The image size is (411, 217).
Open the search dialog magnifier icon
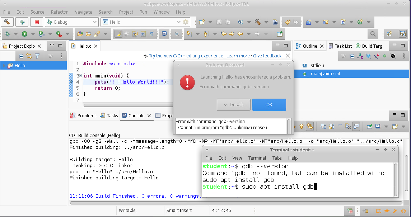(x=373, y=34)
